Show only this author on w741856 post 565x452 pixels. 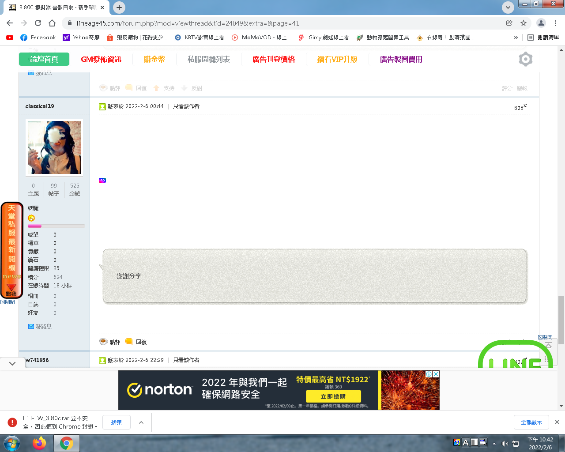pyautogui.click(x=186, y=360)
